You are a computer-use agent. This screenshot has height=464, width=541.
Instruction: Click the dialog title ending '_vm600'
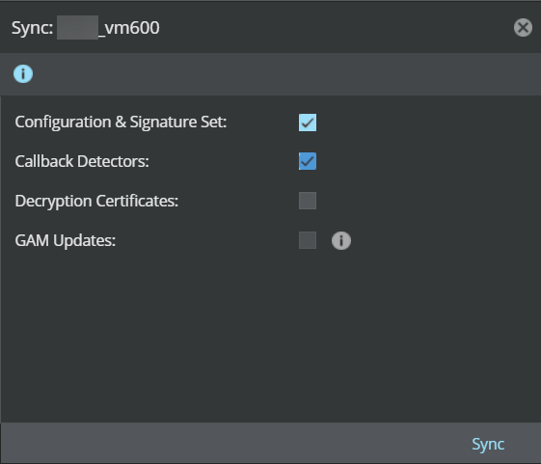tap(86, 28)
